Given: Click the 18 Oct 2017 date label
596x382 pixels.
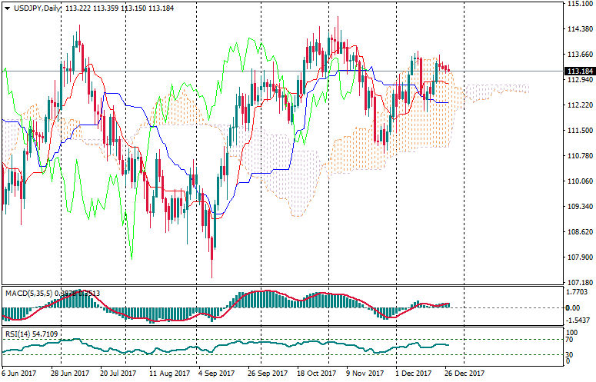Looking at the screenshot, I should 315,374.
